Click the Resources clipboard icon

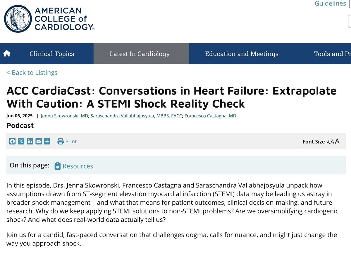[x=58, y=166]
